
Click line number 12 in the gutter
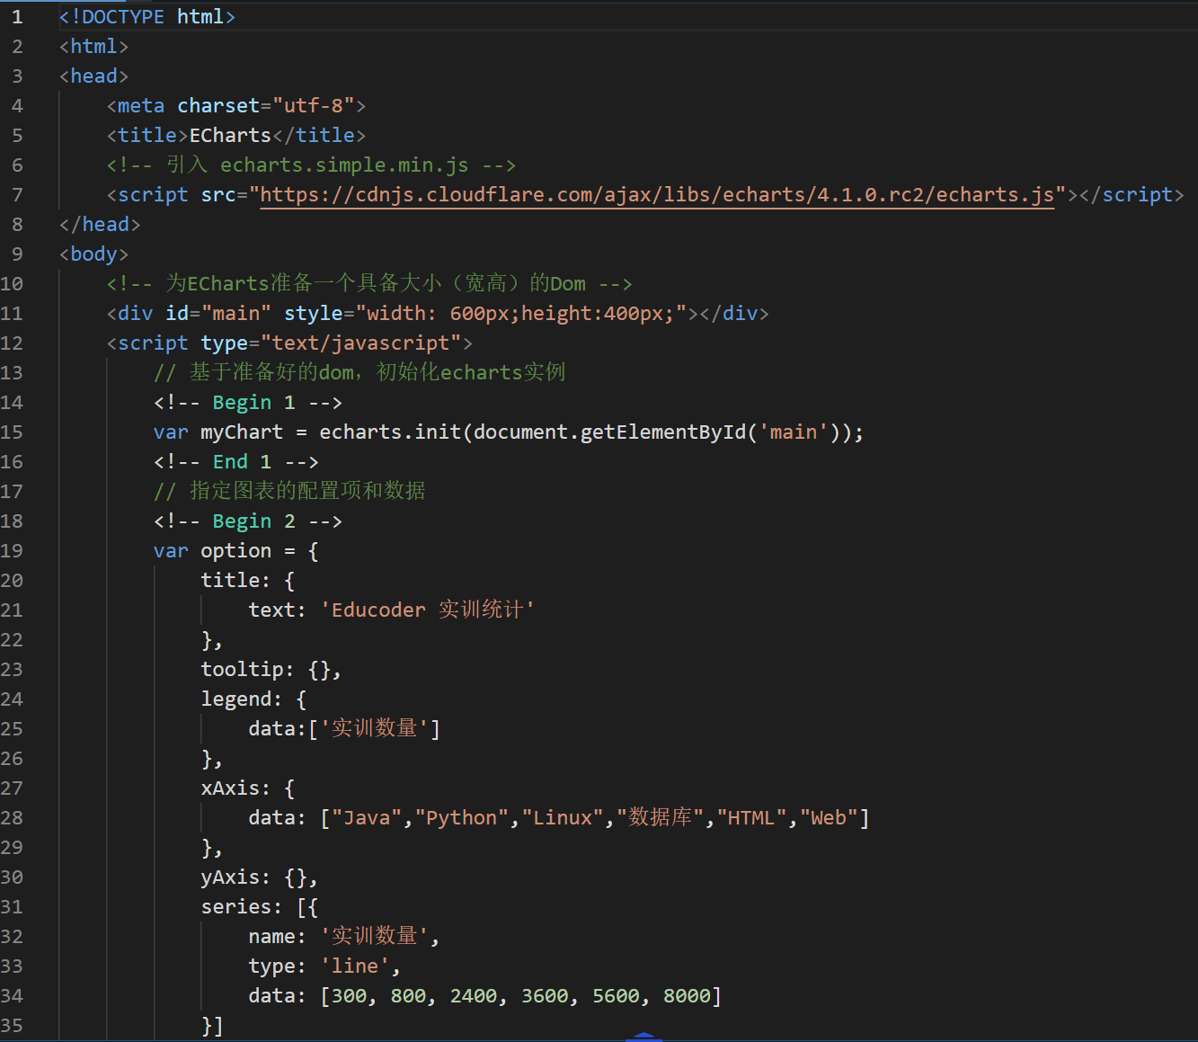click(x=12, y=343)
